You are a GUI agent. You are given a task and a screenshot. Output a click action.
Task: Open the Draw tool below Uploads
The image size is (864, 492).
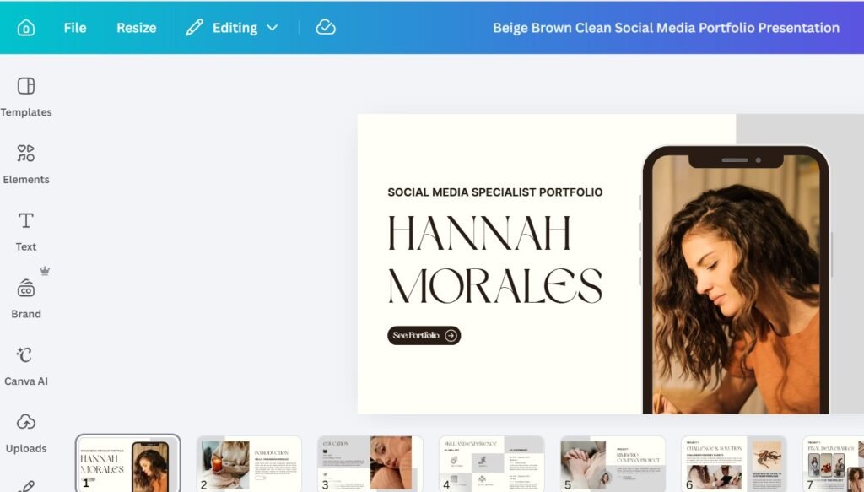click(x=26, y=486)
